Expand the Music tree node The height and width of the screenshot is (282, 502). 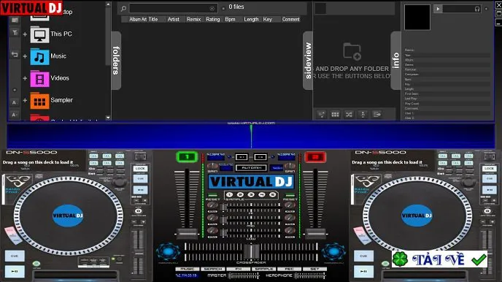tap(25, 56)
